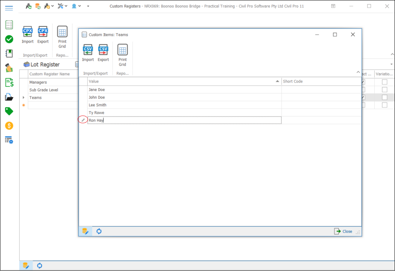The height and width of the screenshot is (271, 395).
Task: Click Print Grid in Custom Items dialog
Action: [123, 55]
